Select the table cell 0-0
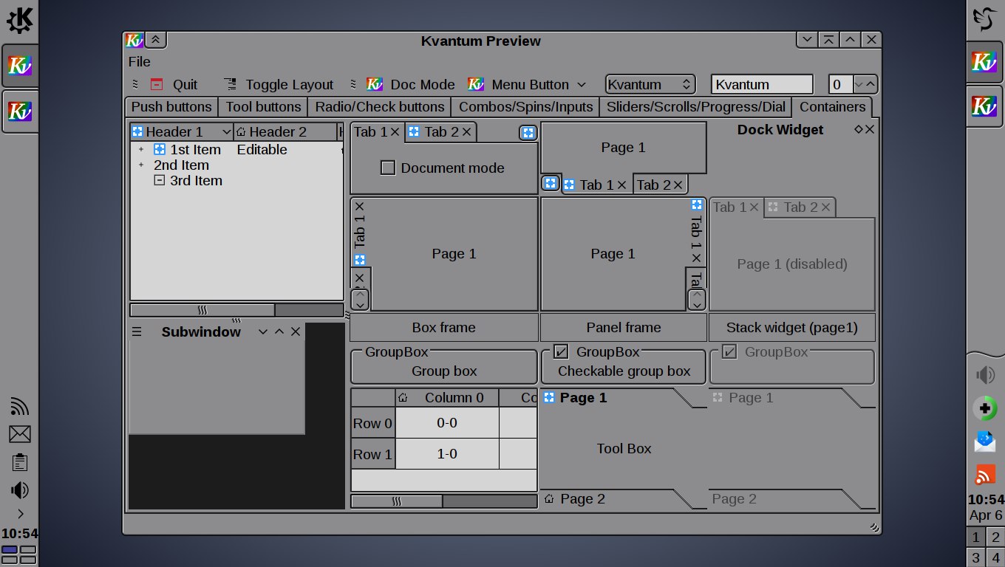The height and width of the screenshot is (567, 1005). pyautogui.click(x=447, y=423)
